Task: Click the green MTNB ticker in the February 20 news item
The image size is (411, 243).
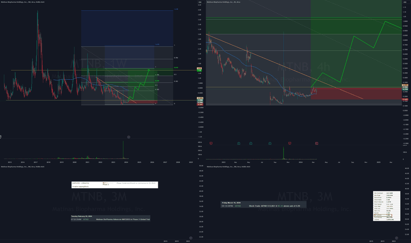Action: [x=86, y=219]
